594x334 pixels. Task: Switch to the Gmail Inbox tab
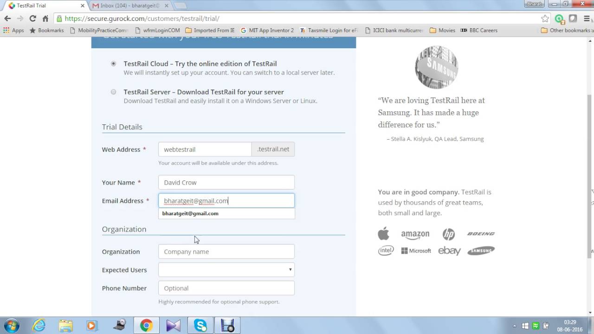(130, 6)
